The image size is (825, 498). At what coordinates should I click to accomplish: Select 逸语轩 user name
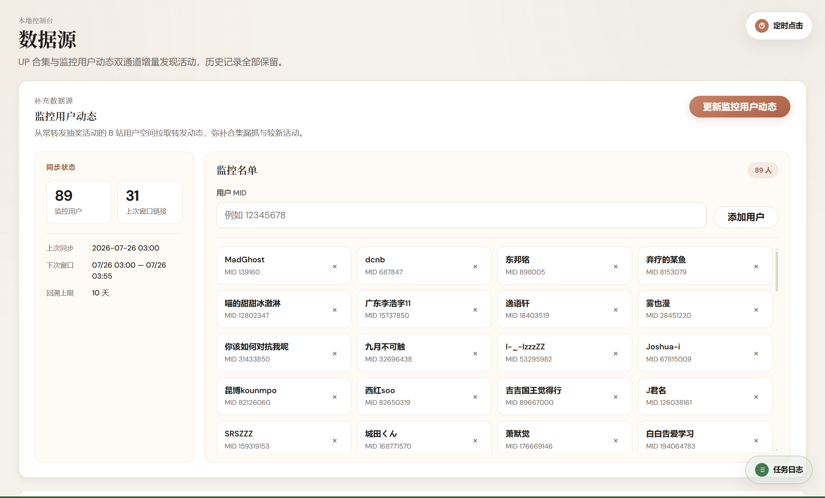tap(517, 303)
